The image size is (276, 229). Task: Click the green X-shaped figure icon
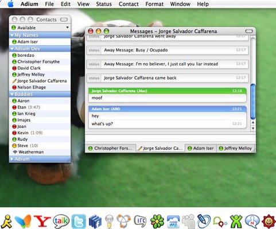(236, 222)
